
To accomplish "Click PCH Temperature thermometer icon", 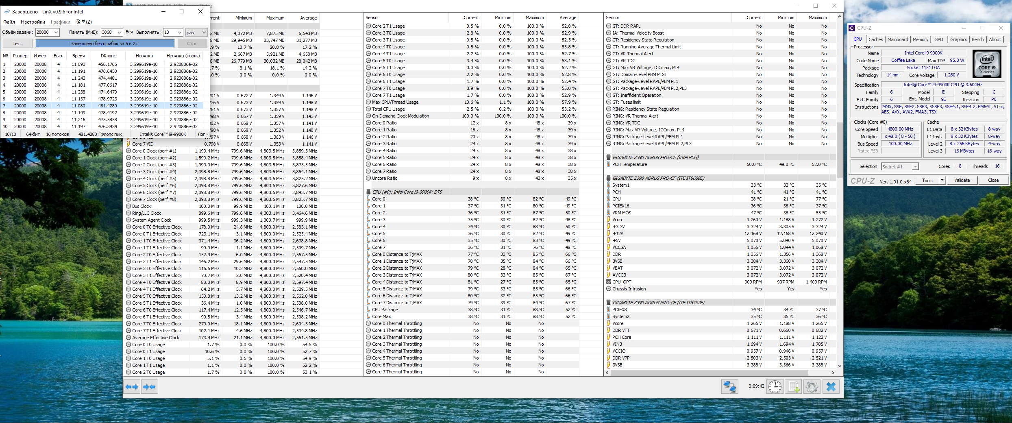I will point(609,164).
